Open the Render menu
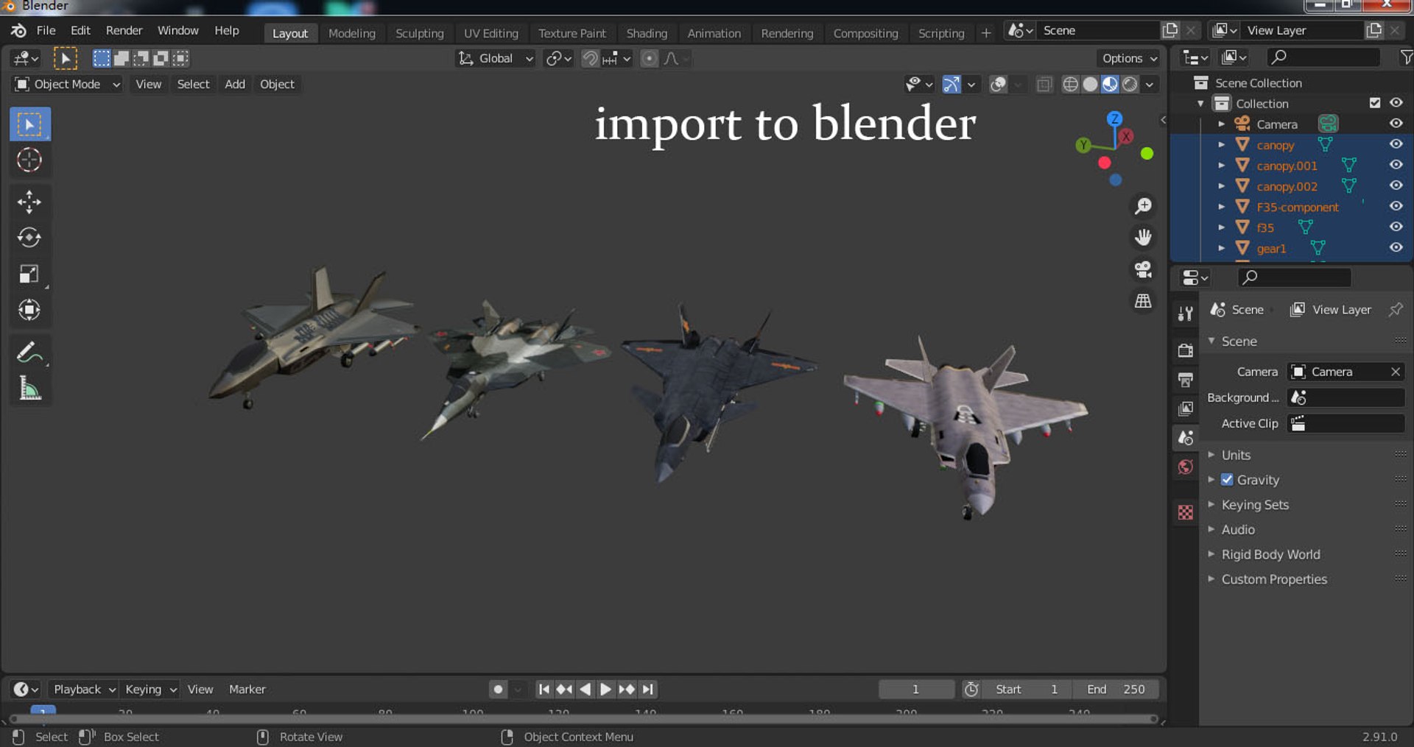Image resolution: width=1414 pixels, height=747 pixels. [x=124, y=31]
